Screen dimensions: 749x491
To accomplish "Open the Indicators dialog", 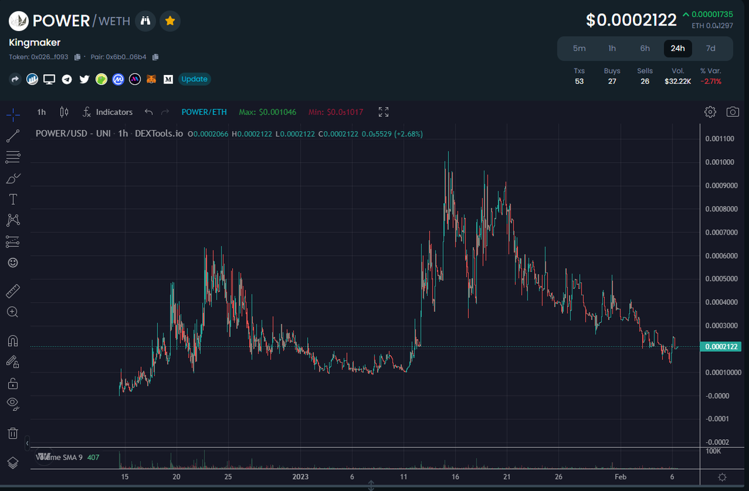I will (x=107, y=112).
